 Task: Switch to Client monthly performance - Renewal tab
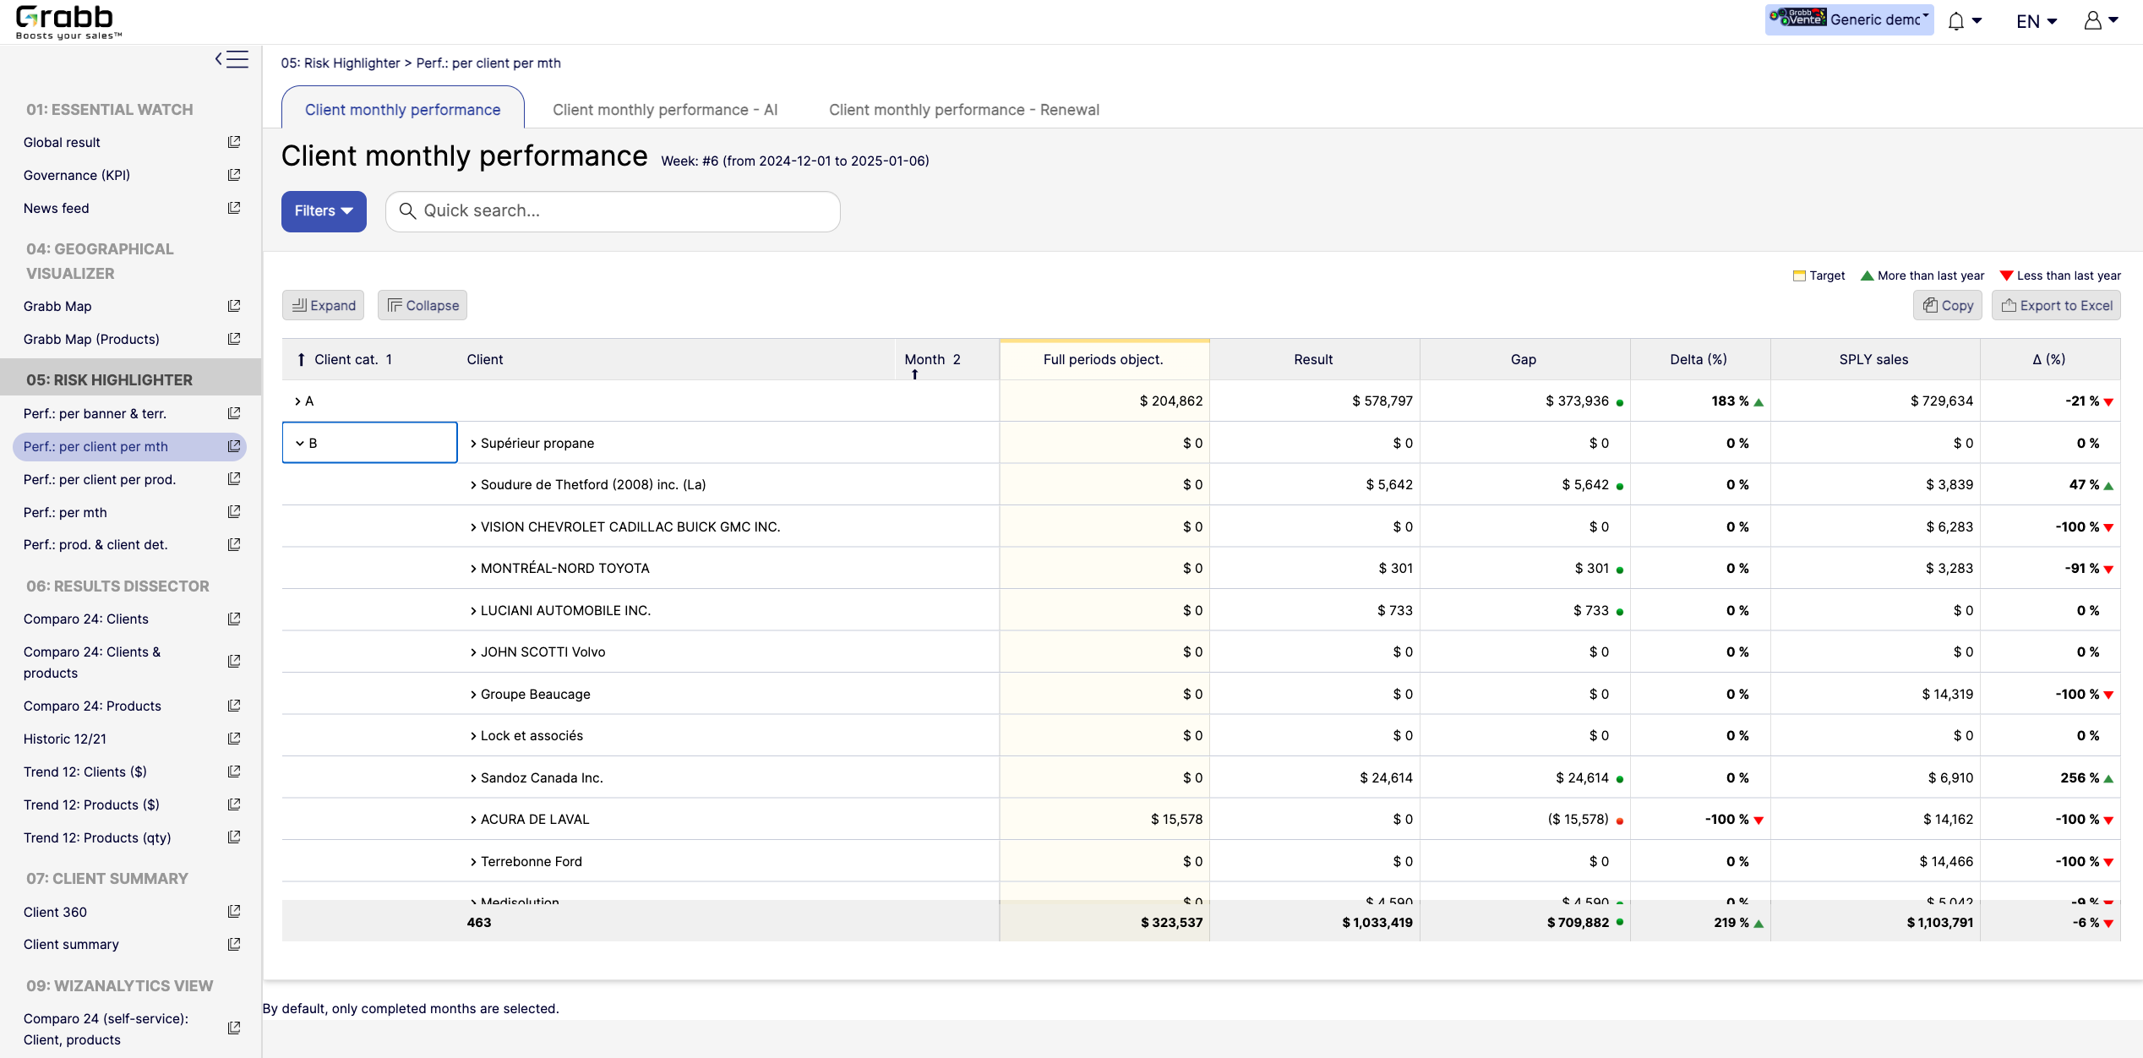pos(963,110)
